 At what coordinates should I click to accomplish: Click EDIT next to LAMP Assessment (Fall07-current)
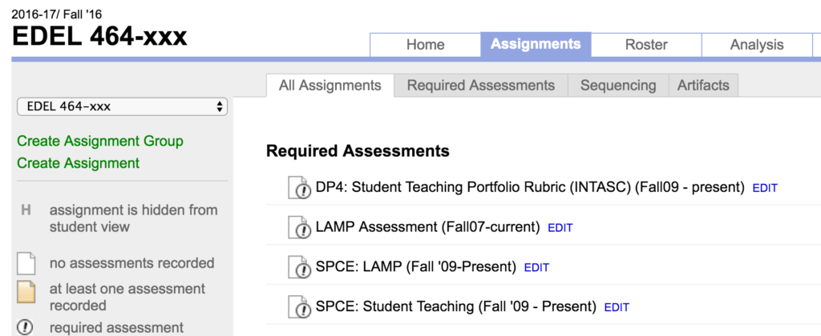pyautogui.click(x=560, y=228)
